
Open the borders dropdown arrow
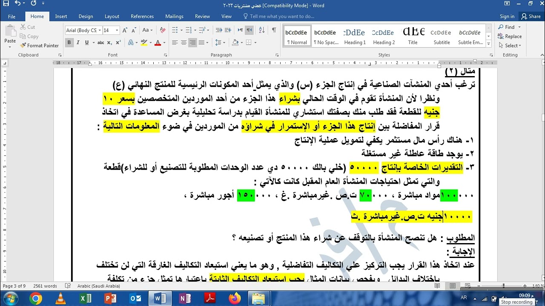point(255,42)
